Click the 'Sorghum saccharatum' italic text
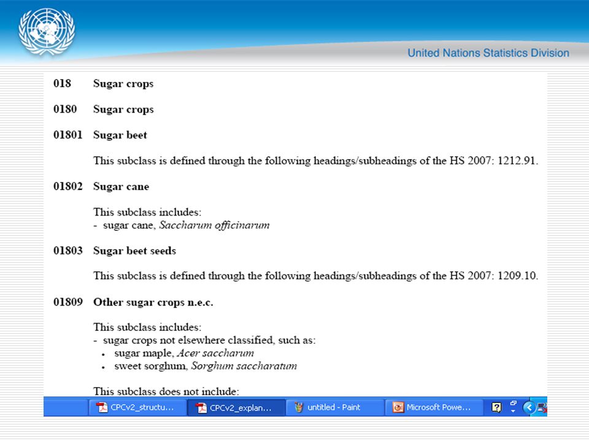This screenshot has width=589, height=441. pos(244,366)
